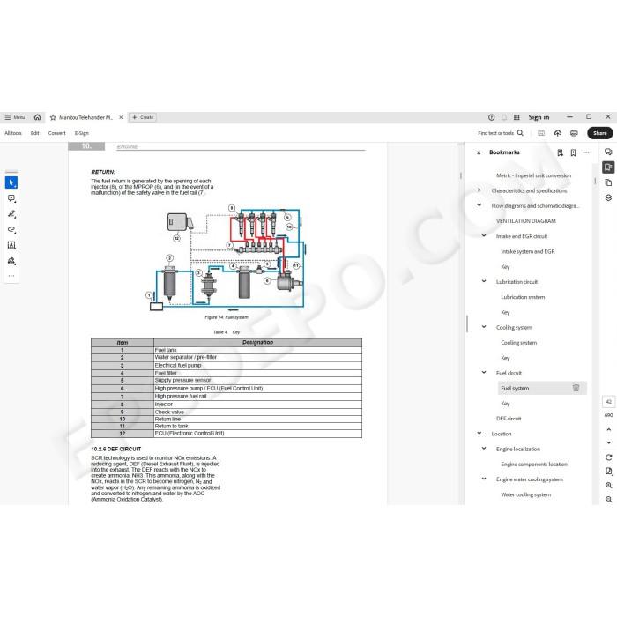Image resolution: width=617 pixels, height=617 pixels.
Task: Click the page display settings icon
Action: coord(608,472)
